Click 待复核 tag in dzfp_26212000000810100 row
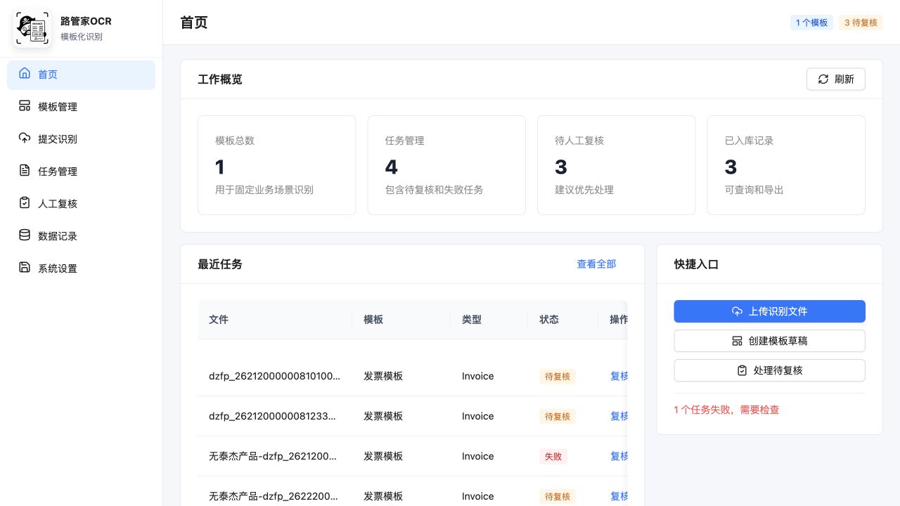Screen dimensions: 900x506 [x=558, y=376]
